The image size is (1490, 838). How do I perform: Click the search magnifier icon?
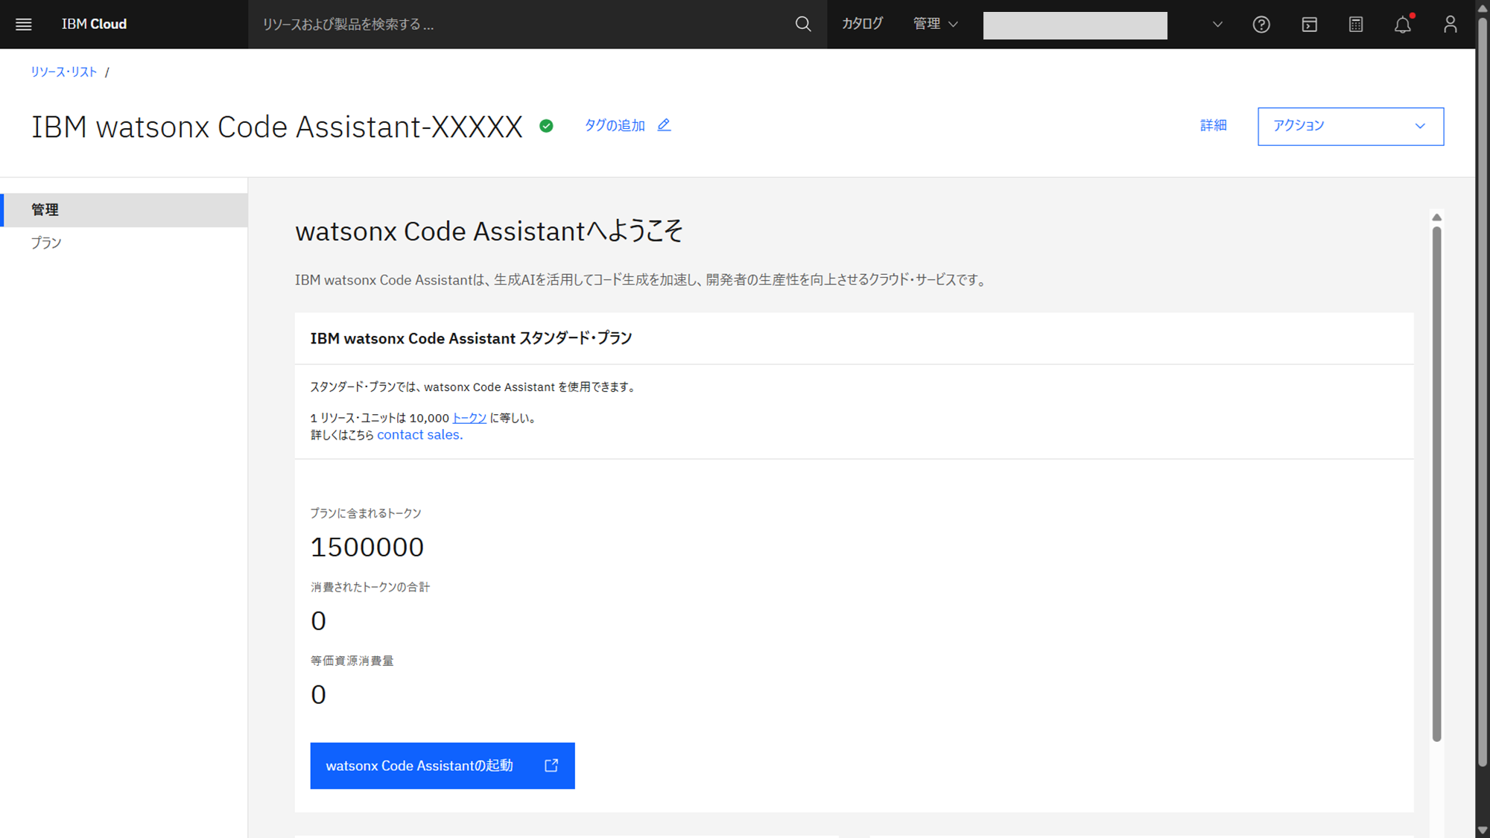click(x=802, y=25)
